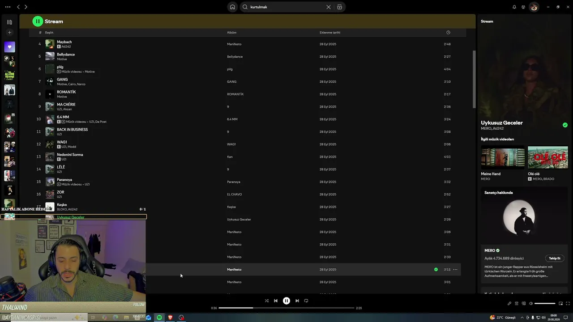573x322 pixels.
Task: Open the Friend Activity icon
Action: tap(523, 7)
